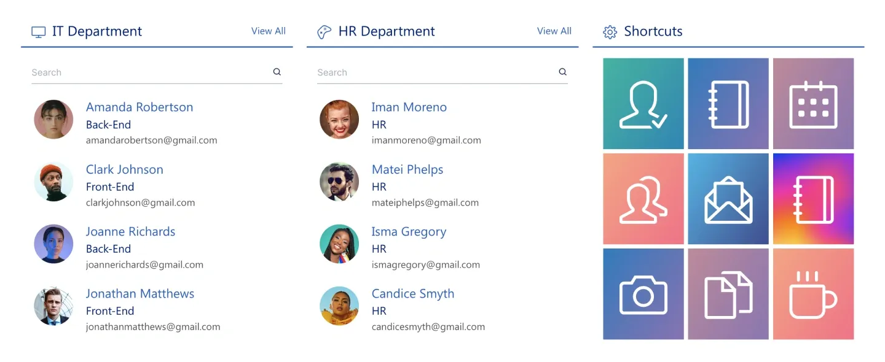Click Amanda Robertson's avatar photo
885x362 pixels.
click(x=53, y=120)
